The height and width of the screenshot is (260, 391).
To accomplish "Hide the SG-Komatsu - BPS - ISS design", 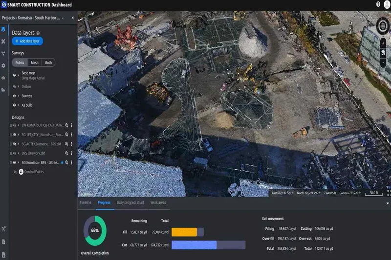I will click(x=14, y=162).
